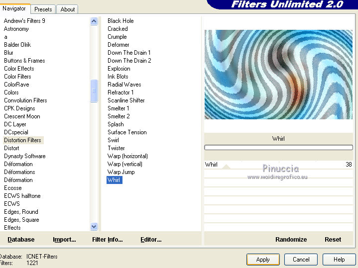This screenshot has height=268, width=358.
Task: Open Help
Action: click(339, 260)
